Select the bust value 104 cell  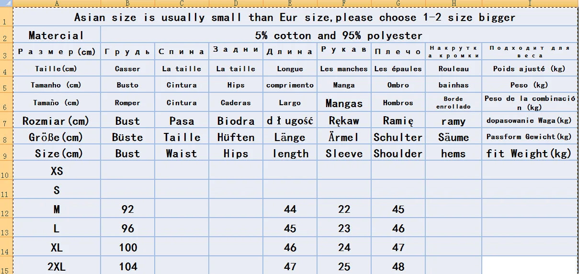pyautogui.click(x=127, y=266)
